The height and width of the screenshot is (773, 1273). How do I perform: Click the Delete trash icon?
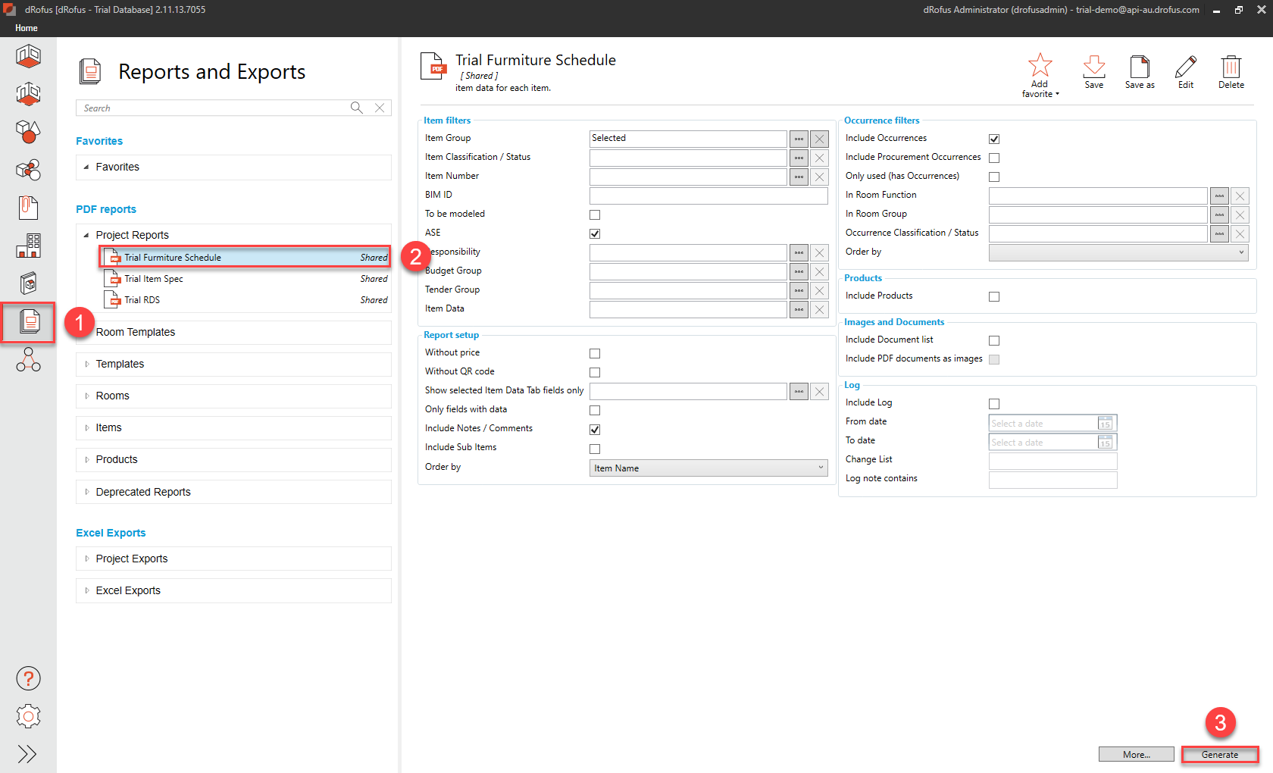(1231, 67)
